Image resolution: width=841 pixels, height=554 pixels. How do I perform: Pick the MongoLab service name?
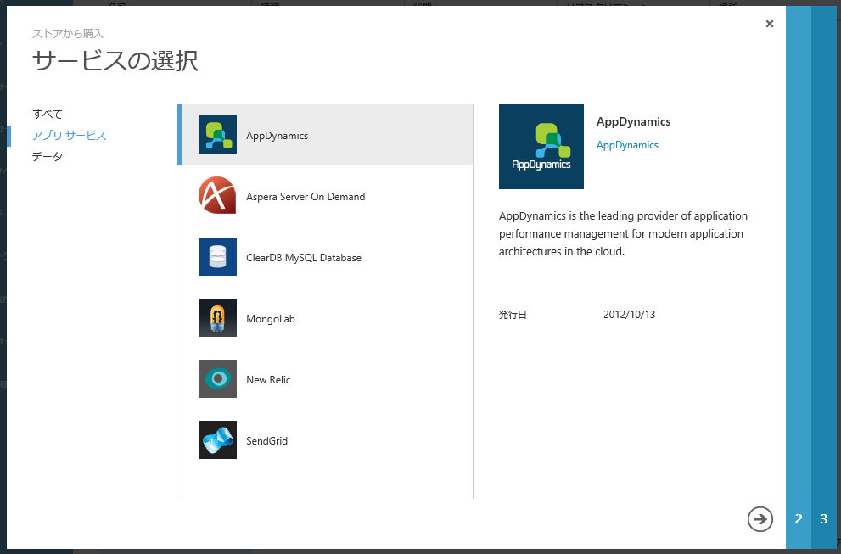point(271,319)
